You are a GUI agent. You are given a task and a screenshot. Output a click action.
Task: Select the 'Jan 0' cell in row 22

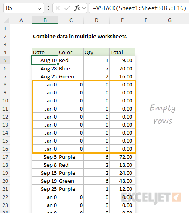(x=45, y=197)
